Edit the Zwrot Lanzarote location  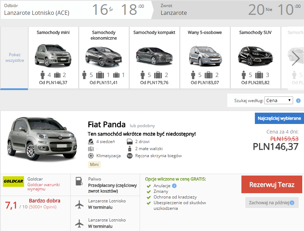coord(174,13)
